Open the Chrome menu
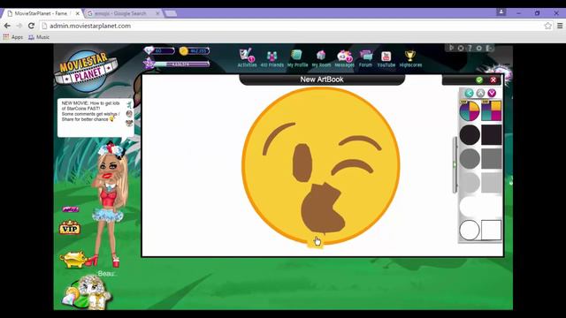The height and width of the screenshot is (318, 566). pyautogui.click(x=560, y=26)
